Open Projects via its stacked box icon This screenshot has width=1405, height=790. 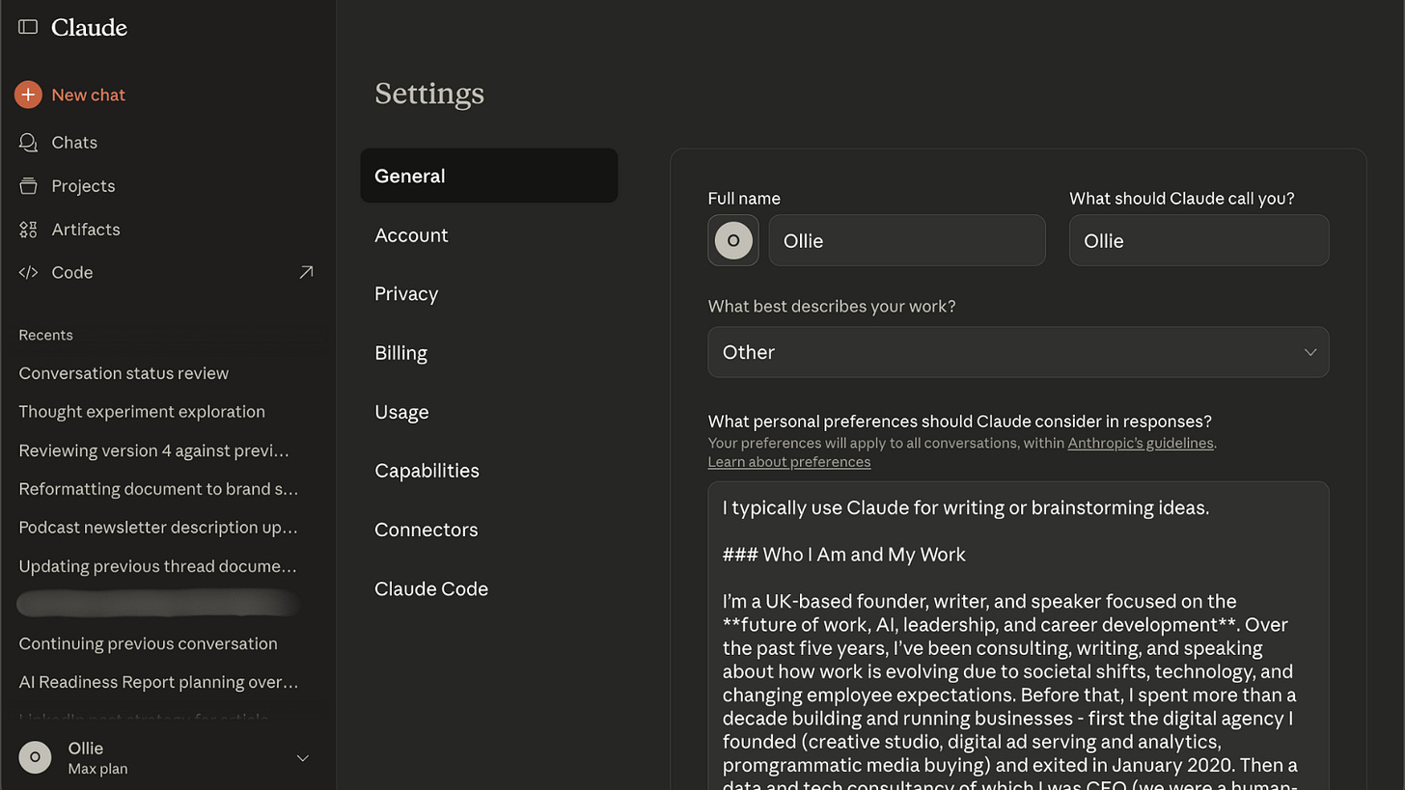tap(28, 186)
